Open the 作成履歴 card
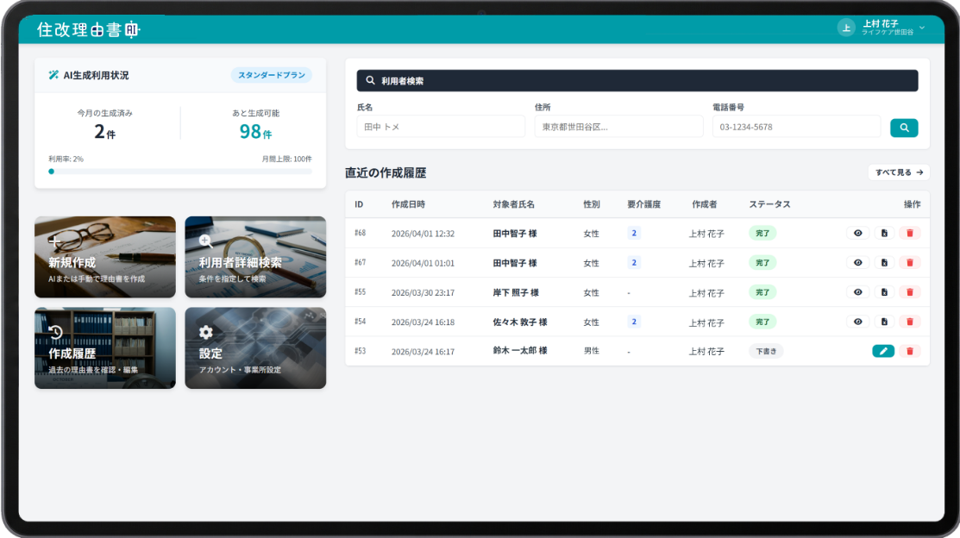The width and height of the screenshot is (960, 538). [105, 348]
